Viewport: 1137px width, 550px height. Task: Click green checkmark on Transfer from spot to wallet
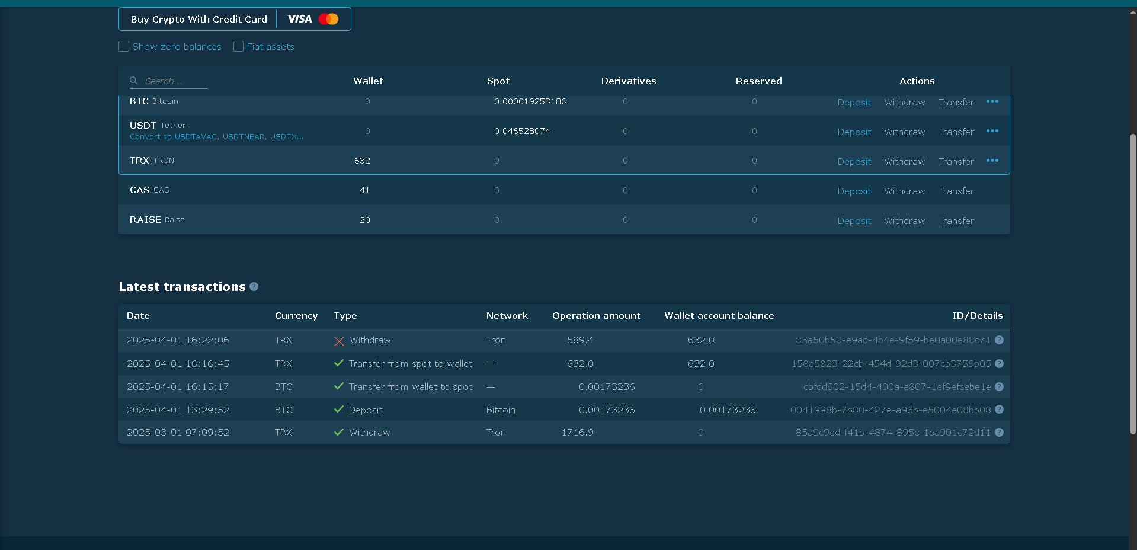pyautogui.click(x=339, y=363)
